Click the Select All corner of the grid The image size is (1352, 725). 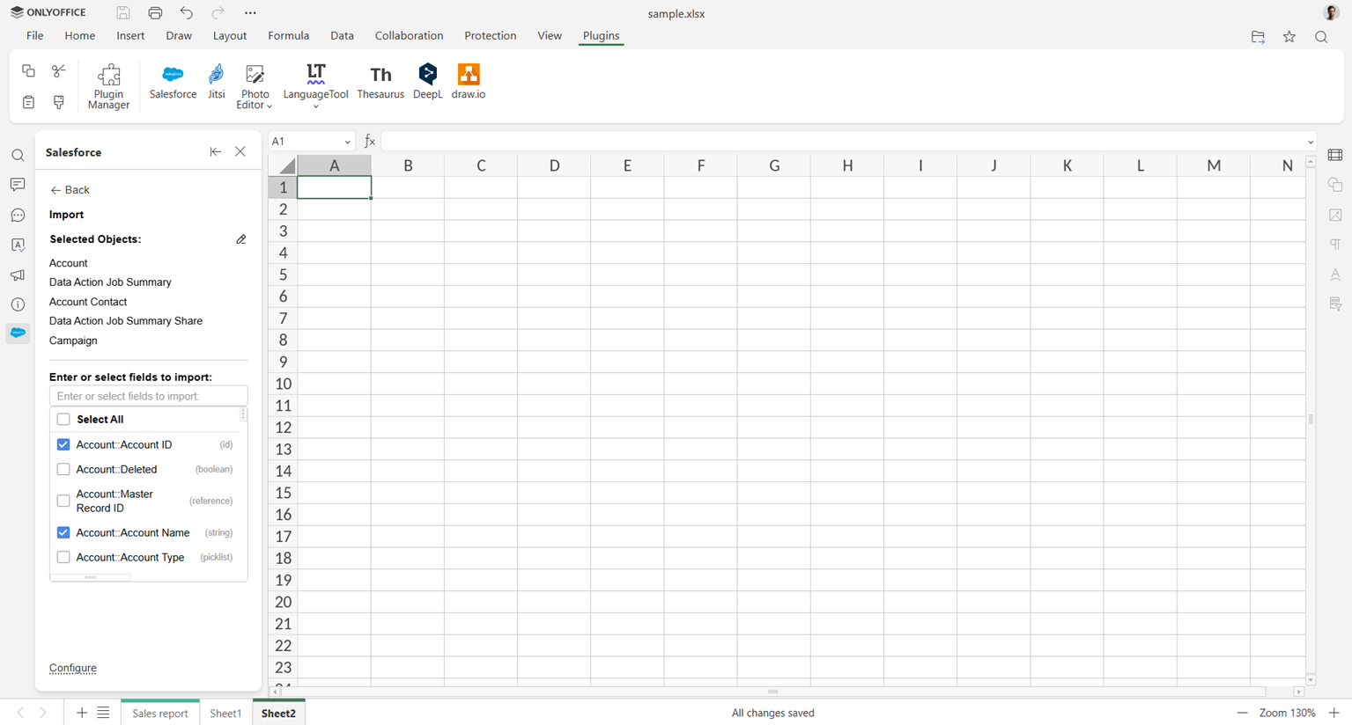(x=283, y=165)
